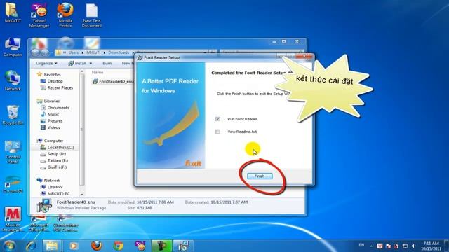Enable the View Readme.txt checkbox
Viewport: 449px width, 252px height.
click(x=217, y=132)
